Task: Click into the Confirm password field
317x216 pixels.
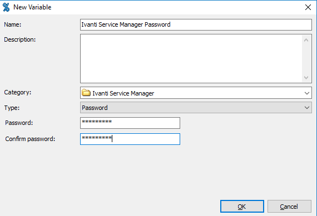Action: pos(130,139)
